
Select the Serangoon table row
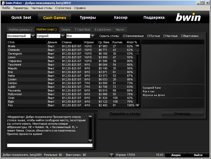point(71,53)
